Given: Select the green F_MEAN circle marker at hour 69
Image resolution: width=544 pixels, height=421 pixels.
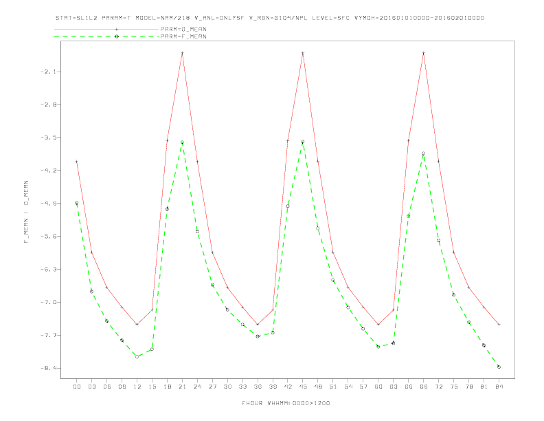Looking at the screenshot, I should click(423, 153).
